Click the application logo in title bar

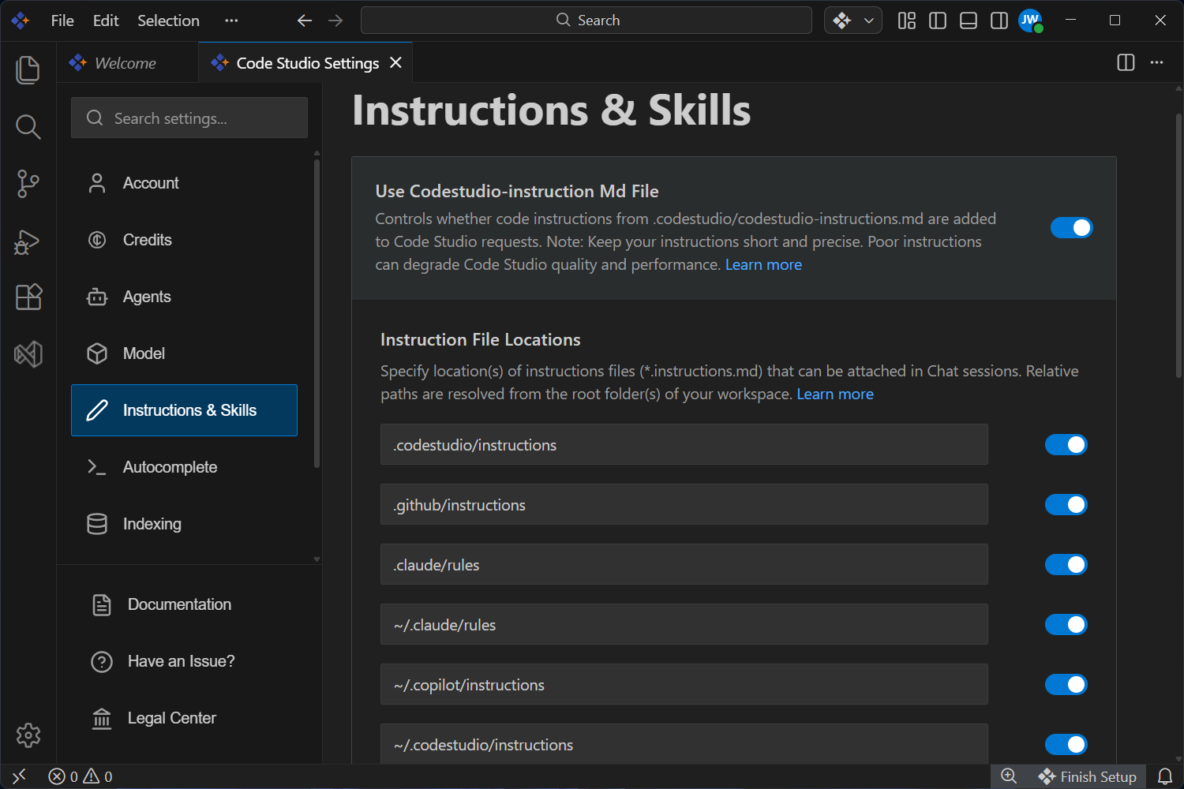[21, 21]
